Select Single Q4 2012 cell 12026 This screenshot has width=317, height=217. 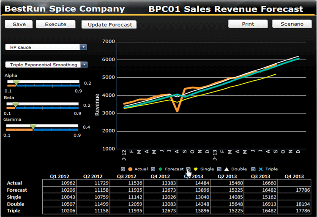pos(160,197)
